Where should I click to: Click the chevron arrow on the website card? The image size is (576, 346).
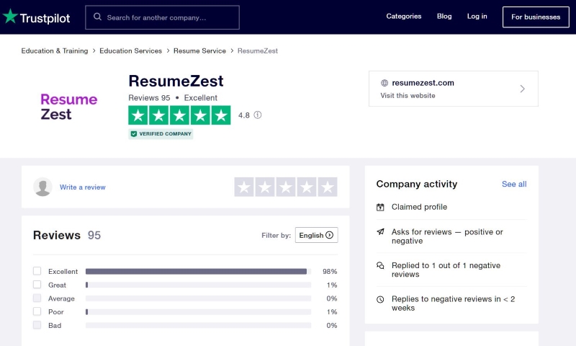[x=523, y=89]
